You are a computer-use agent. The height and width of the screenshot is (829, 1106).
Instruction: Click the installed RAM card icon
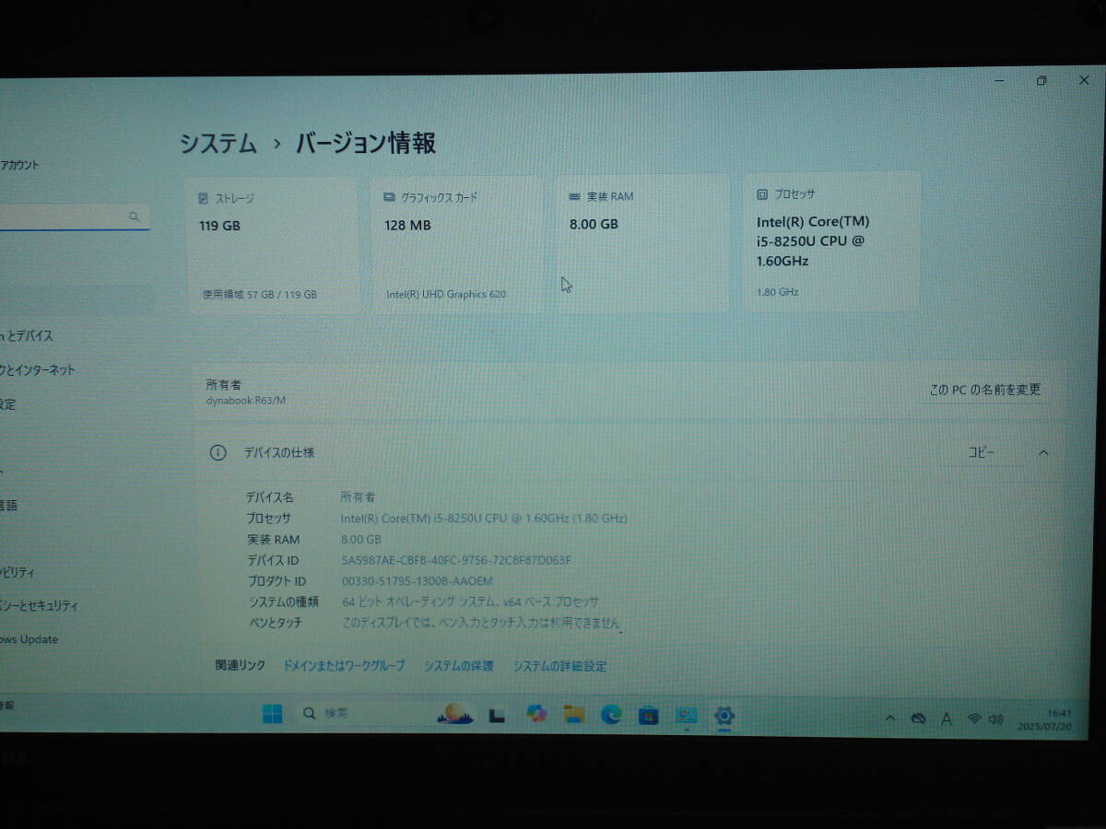point(575,196)
